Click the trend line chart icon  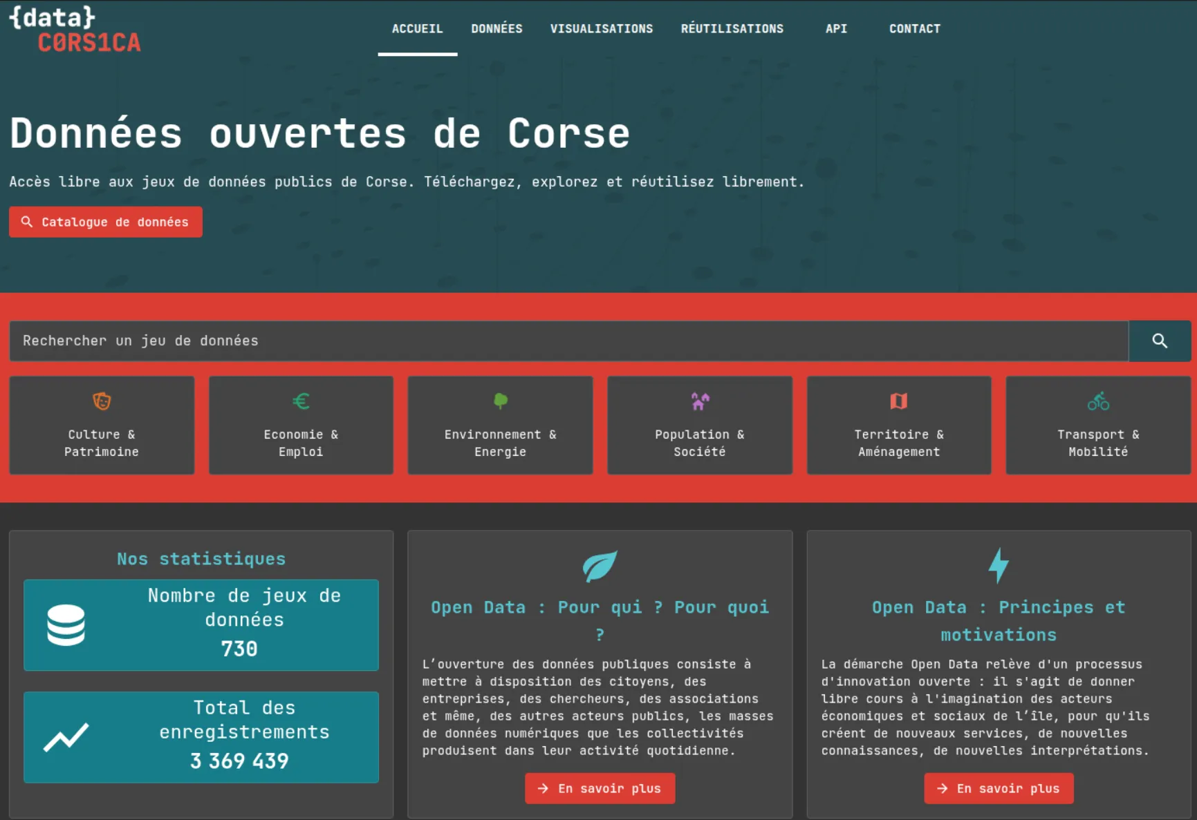click(66, 737)
